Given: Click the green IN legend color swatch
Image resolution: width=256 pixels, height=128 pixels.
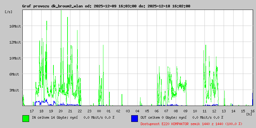Looking at the screenshot, I should [x=26, y=118].
